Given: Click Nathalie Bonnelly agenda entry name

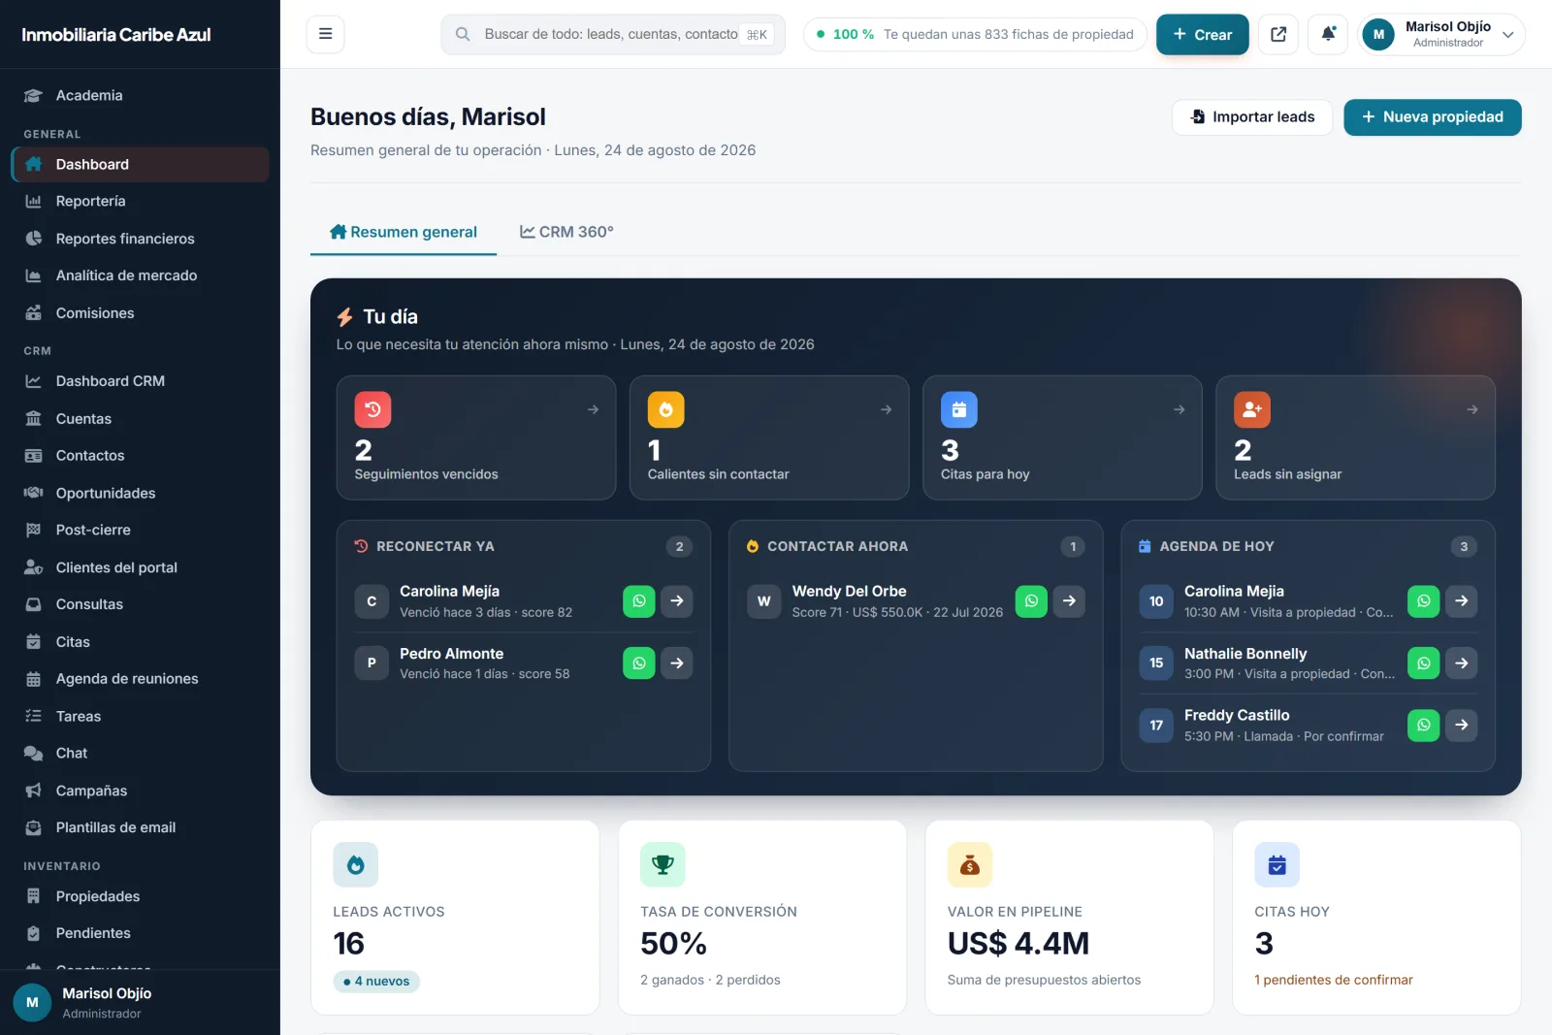Looking at the screenshot, I should (x=1245, y=654).
